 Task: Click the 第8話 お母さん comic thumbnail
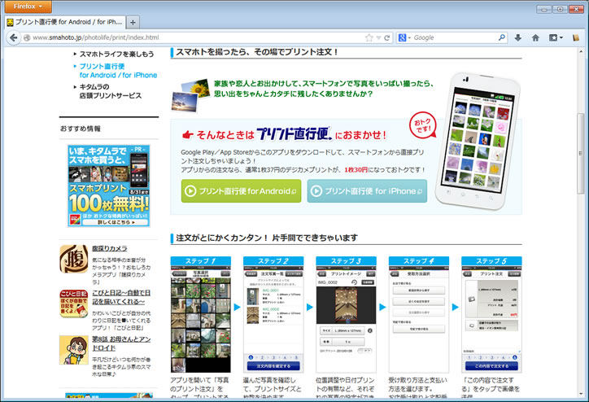[x=73, y=350]
